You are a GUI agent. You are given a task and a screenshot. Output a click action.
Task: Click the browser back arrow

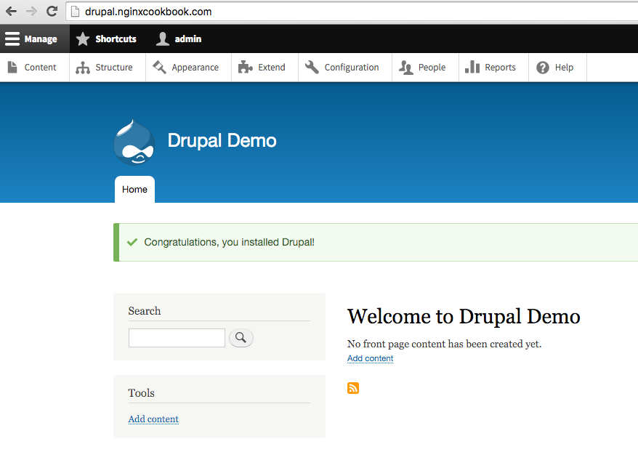(x=11, y=12)
